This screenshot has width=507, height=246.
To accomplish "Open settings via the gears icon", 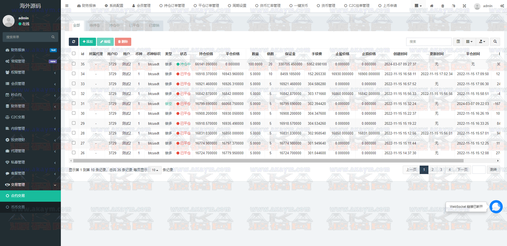I will click(x=502, y=6).
